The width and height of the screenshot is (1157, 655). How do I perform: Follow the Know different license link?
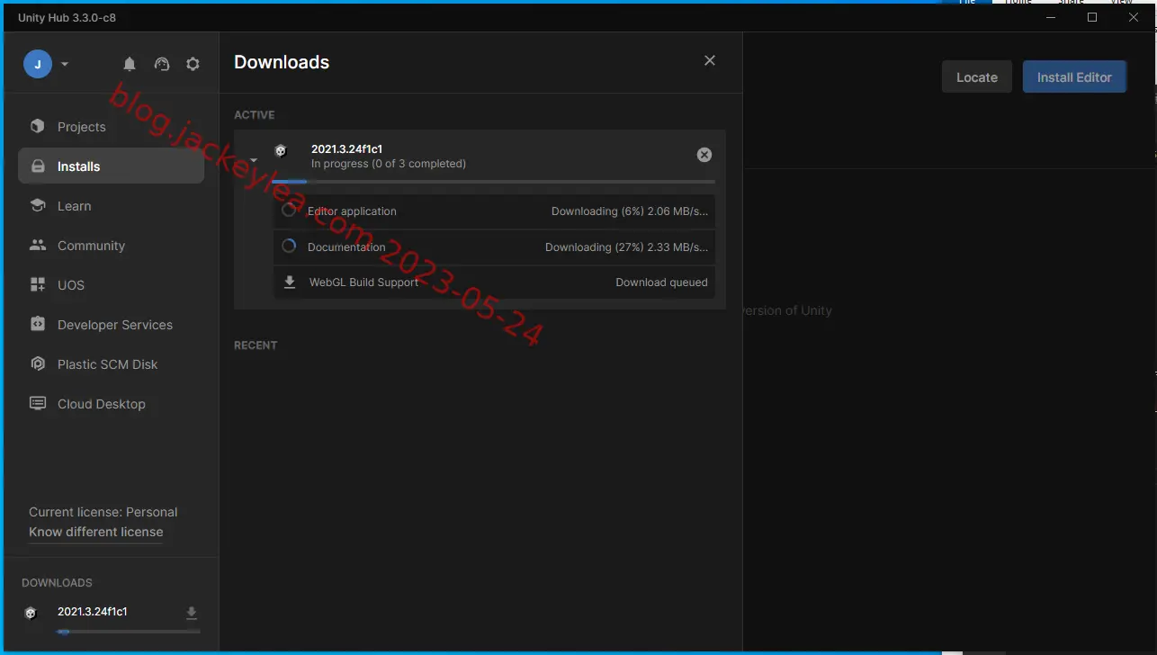tap(96, 532)
